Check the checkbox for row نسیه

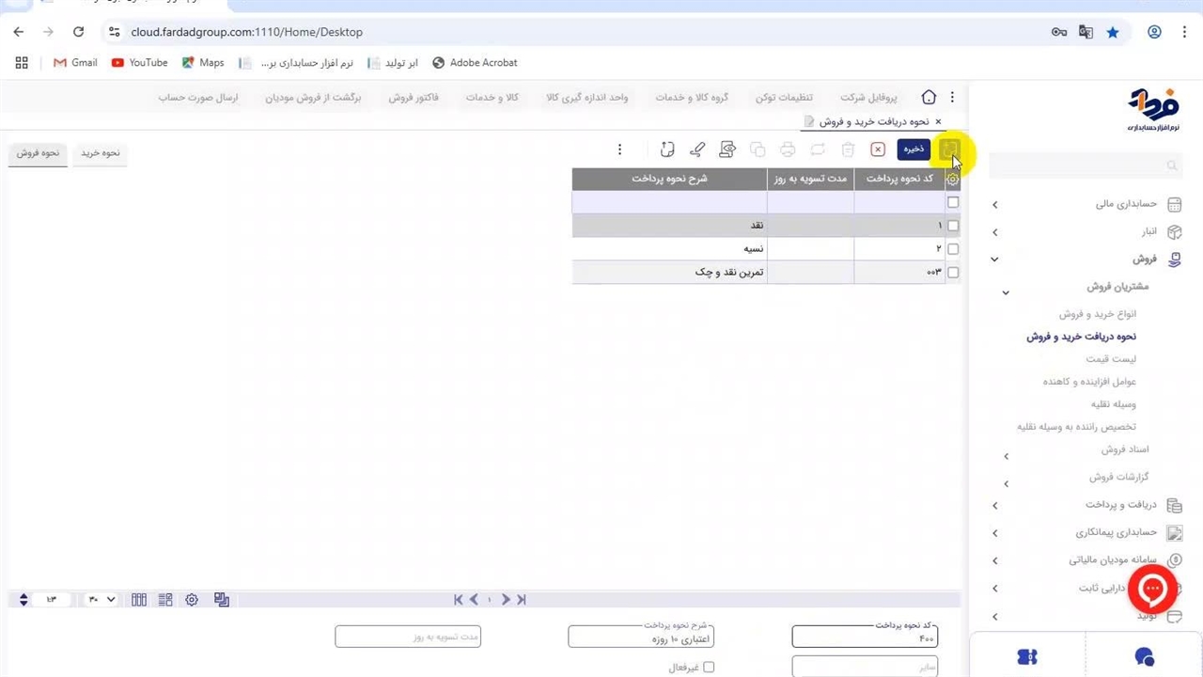pyautogui.click(x=953, y=249)
